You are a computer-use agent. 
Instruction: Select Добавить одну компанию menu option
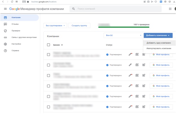click(x=159, y=43)
